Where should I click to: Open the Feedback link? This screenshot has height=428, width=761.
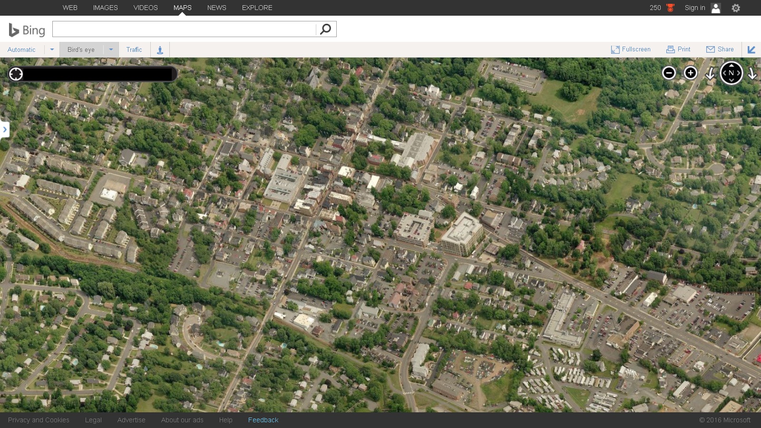(263, 420)
